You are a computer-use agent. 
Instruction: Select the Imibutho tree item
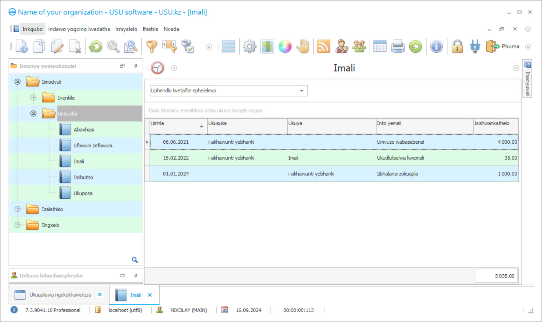click(83, 178)
